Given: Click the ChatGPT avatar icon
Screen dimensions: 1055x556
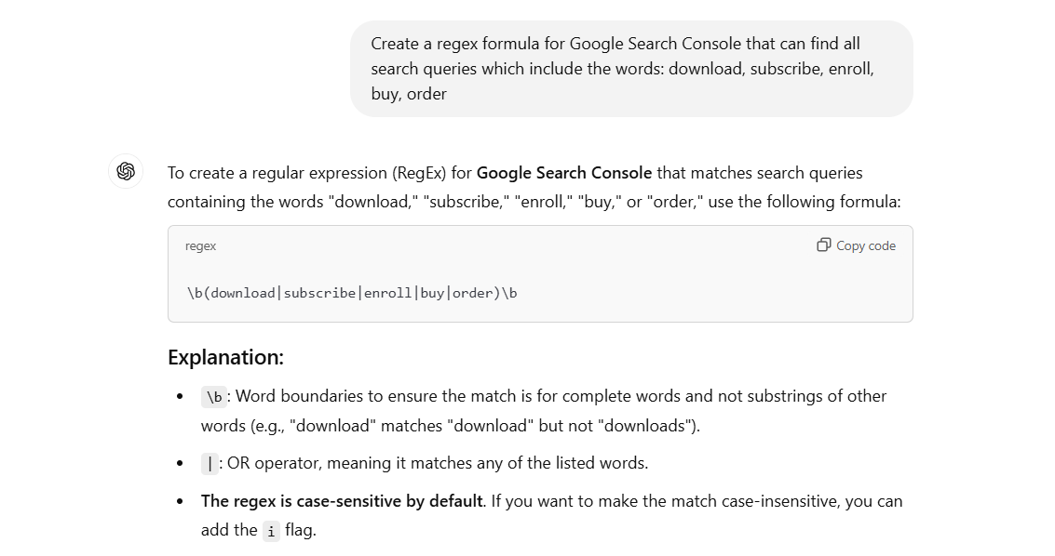Looking at the screenshot, I should (126, 171).
